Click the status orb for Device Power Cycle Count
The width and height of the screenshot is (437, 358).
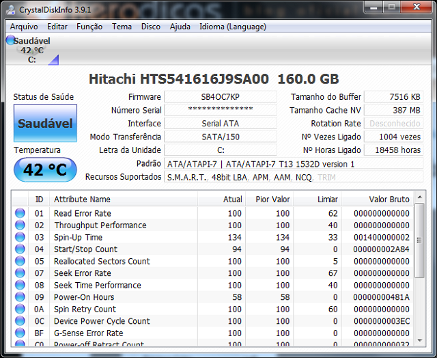click(x=20, y=321)
